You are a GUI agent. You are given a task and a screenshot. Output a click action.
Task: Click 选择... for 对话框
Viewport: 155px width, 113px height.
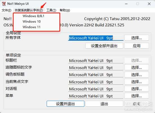(x=136, y=89)
